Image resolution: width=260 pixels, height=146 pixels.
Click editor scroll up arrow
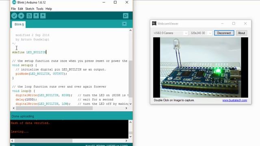click(130, 30)
